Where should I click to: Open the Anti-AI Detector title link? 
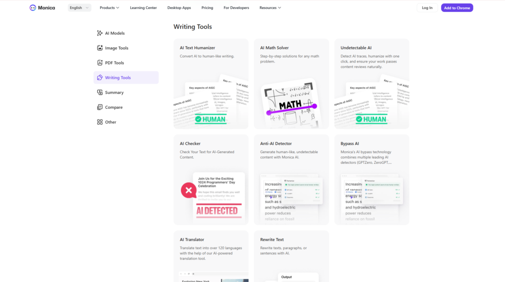(x=276, y=143)
